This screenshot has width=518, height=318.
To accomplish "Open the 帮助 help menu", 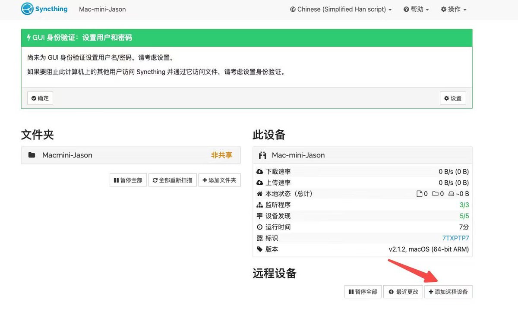I will click(416, 9).
